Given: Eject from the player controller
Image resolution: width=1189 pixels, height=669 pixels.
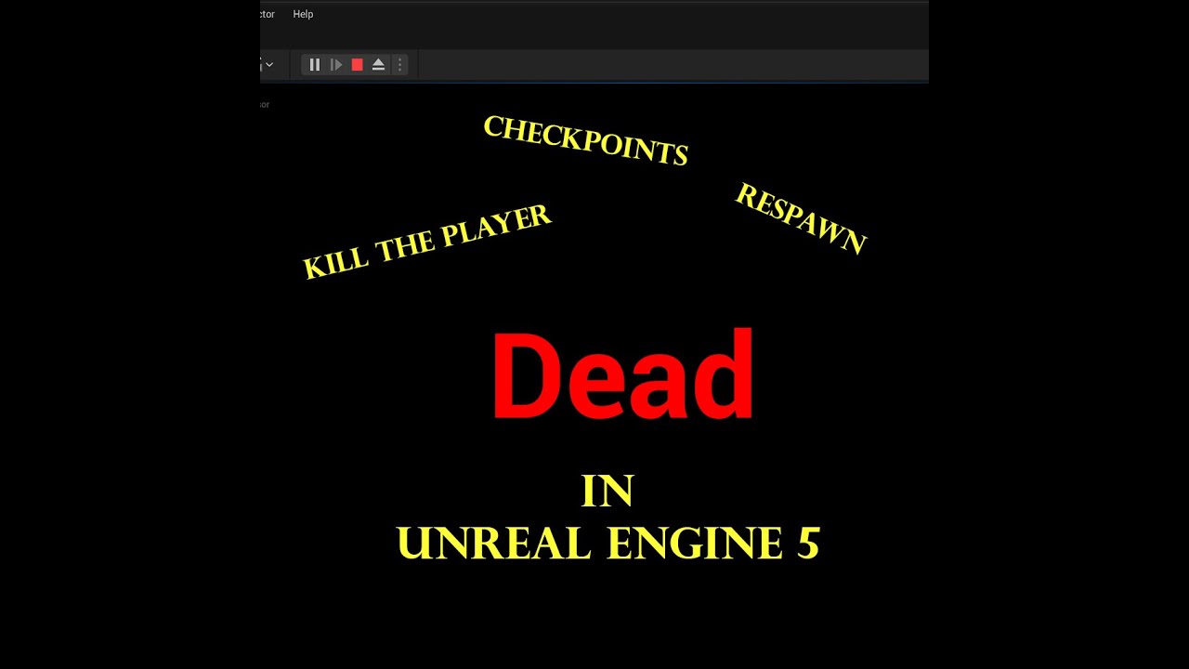Looking at the screenshot, I should [x=378, y=64].
